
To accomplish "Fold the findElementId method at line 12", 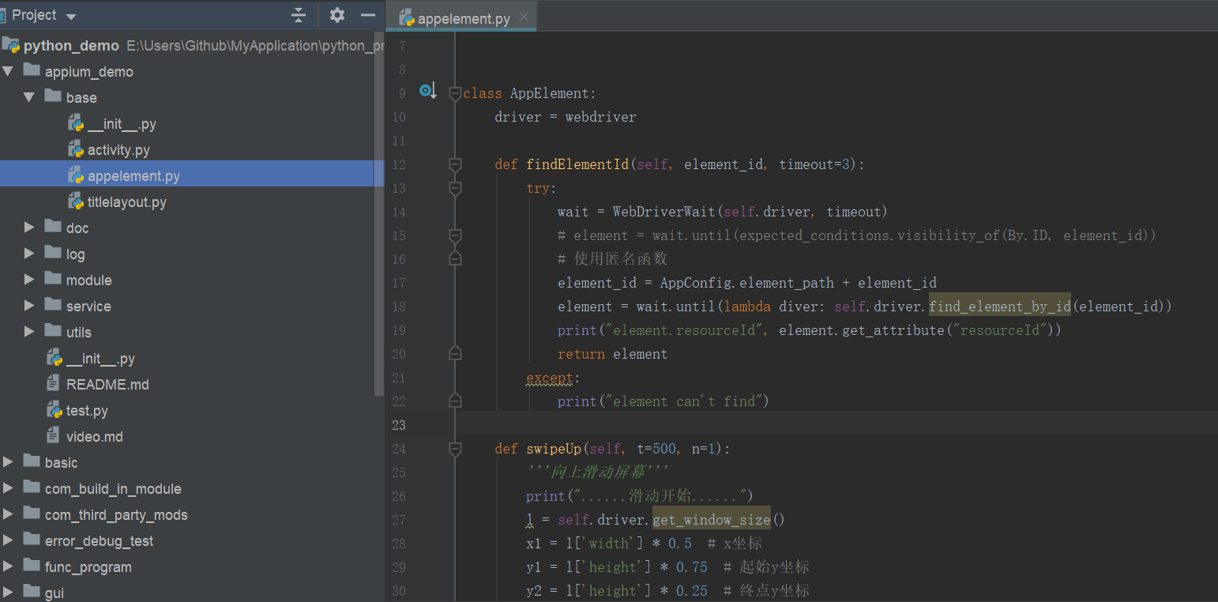I will click(455, 164).
